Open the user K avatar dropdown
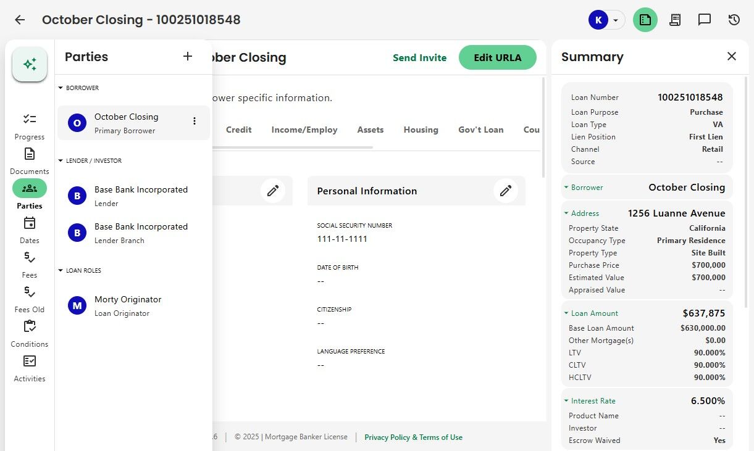 coord(606,20)
